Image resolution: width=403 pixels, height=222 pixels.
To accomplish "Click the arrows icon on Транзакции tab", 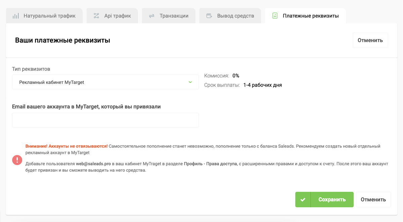I will (151, 16).
